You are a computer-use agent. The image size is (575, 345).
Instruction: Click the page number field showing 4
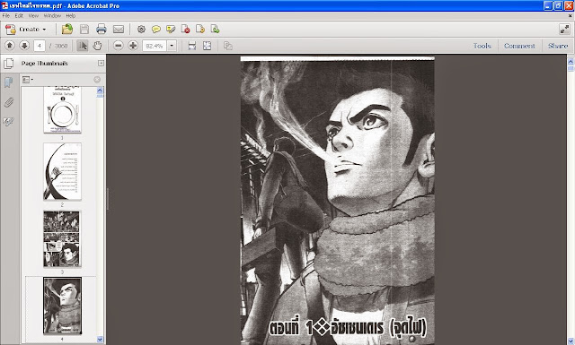click(x=40, y=46)
